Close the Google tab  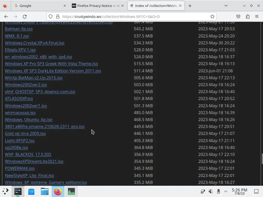[x=64, y=6]
